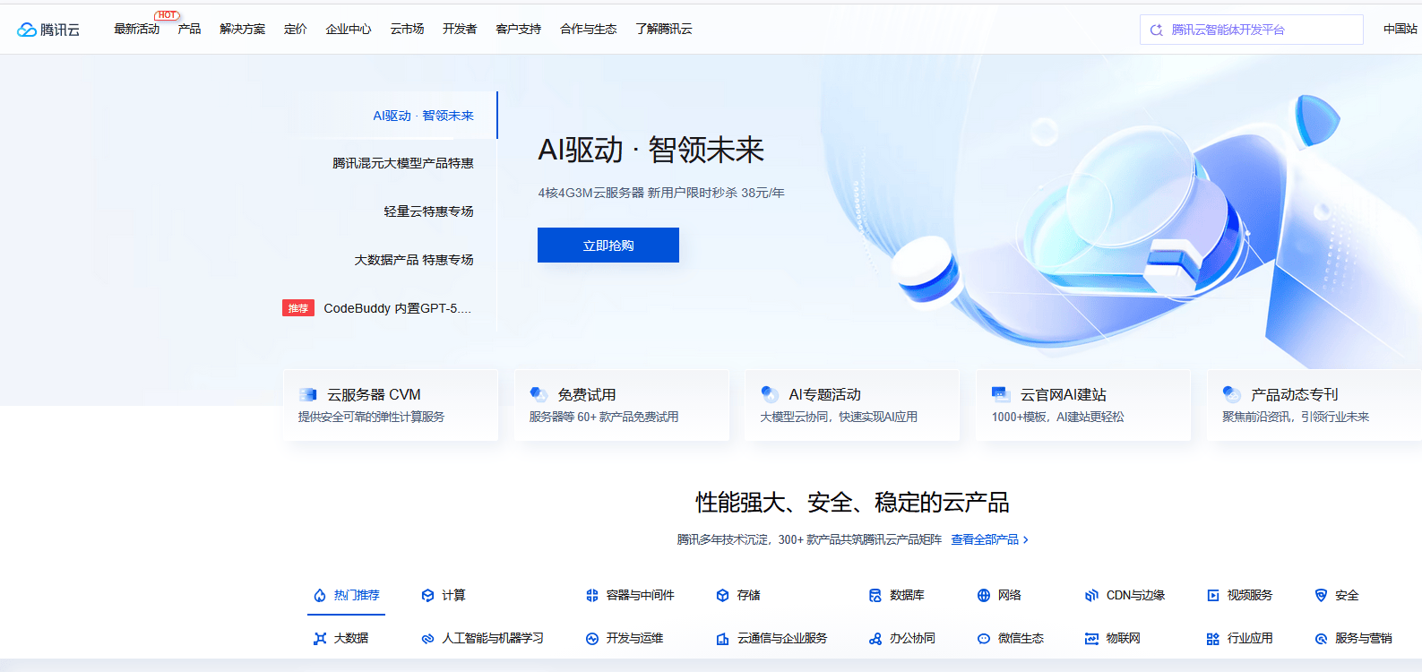1422x672 pixels.
Task: Click the 服务与营销 category icon
Action: [1321, 638]
